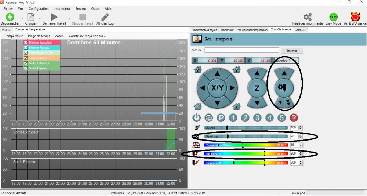Run custom script button 1
Screen dimensions: 367x196
pyautogui.click(x=233, y=117)
